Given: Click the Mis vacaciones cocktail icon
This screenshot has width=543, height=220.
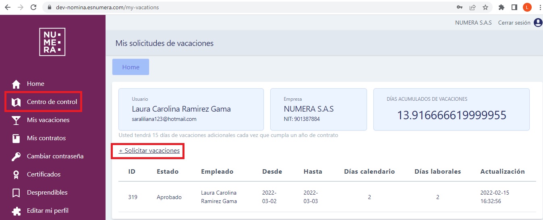Looking at the screenshot, I should pyautogui.click(x=16, y=120).
